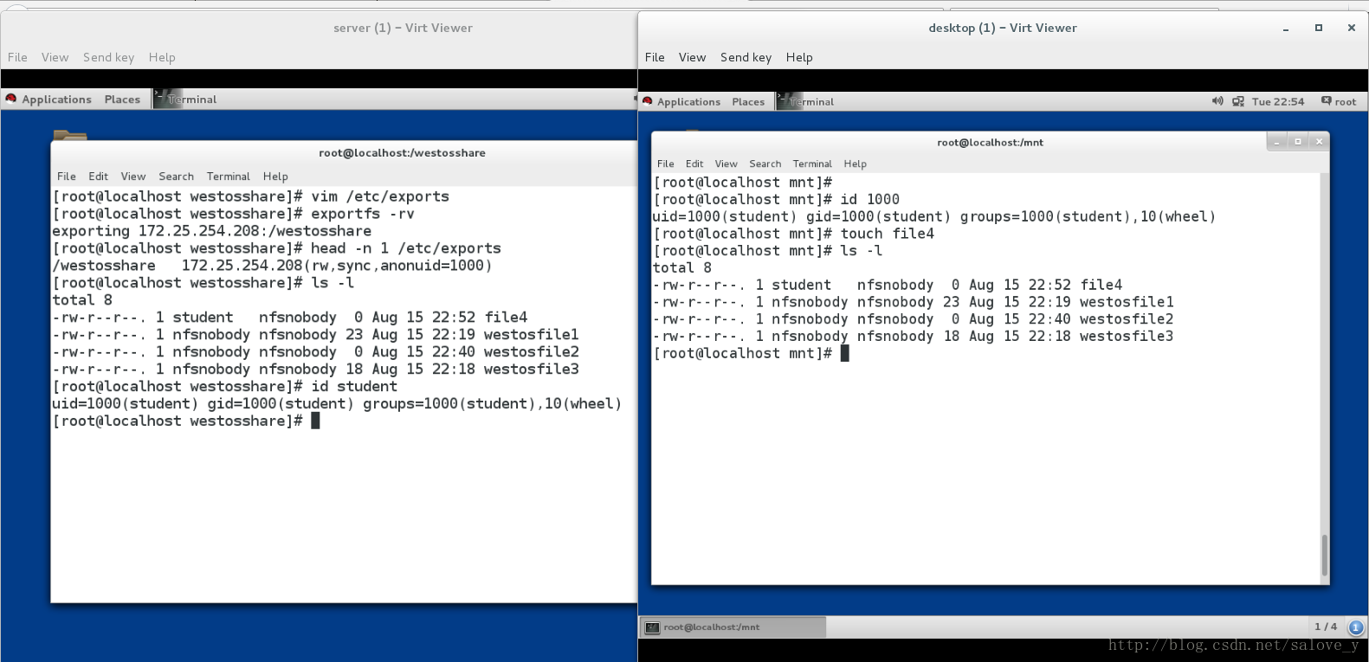Open Edit menu in mnt terminal
This screenshot has height=662, width=1369.
pos(694,164)
